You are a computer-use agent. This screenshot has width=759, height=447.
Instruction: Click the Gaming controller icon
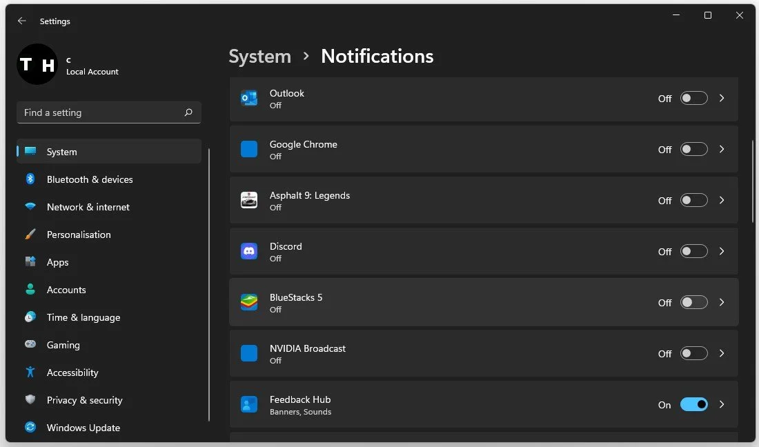click(30, 344)
